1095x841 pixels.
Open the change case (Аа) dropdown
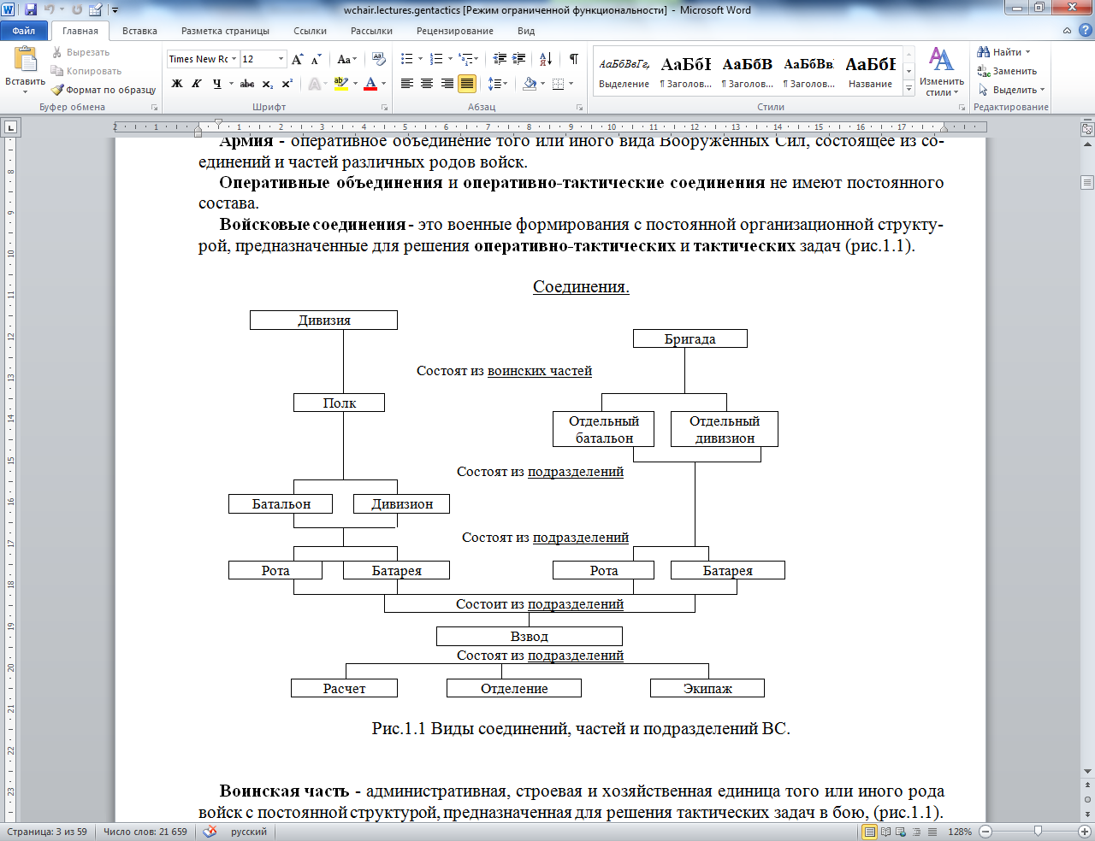coord(347,59)
